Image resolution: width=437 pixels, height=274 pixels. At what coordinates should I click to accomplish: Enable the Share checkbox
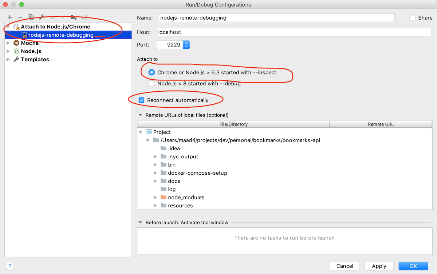point(412,17)
